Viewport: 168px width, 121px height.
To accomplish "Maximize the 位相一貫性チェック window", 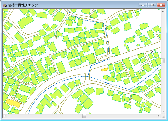I will pyautogui.click(x=152, y=5).
